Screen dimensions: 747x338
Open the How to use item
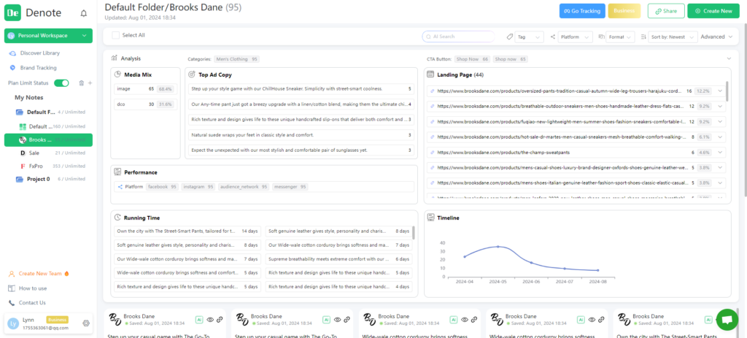[33, 288]
